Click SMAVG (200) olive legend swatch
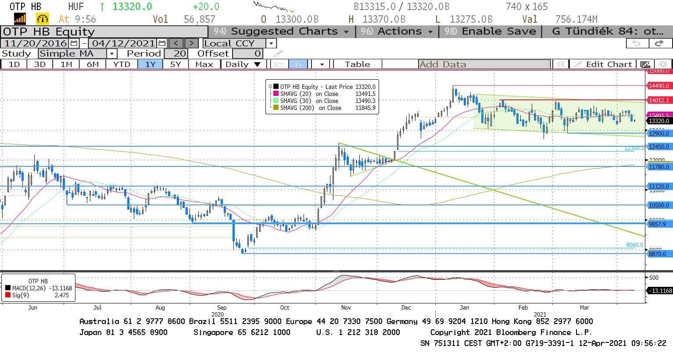The width and height of the screenshot is (673, 356). click(276, 108)
